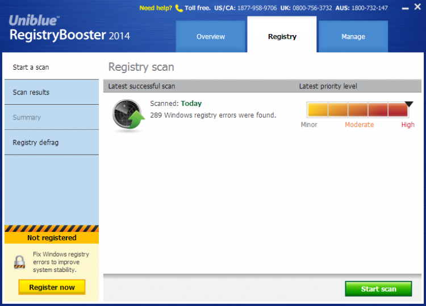Click the Not registered banner
Image resolution: width=426 pixels, height=306 pixels.
coord(52,237)
